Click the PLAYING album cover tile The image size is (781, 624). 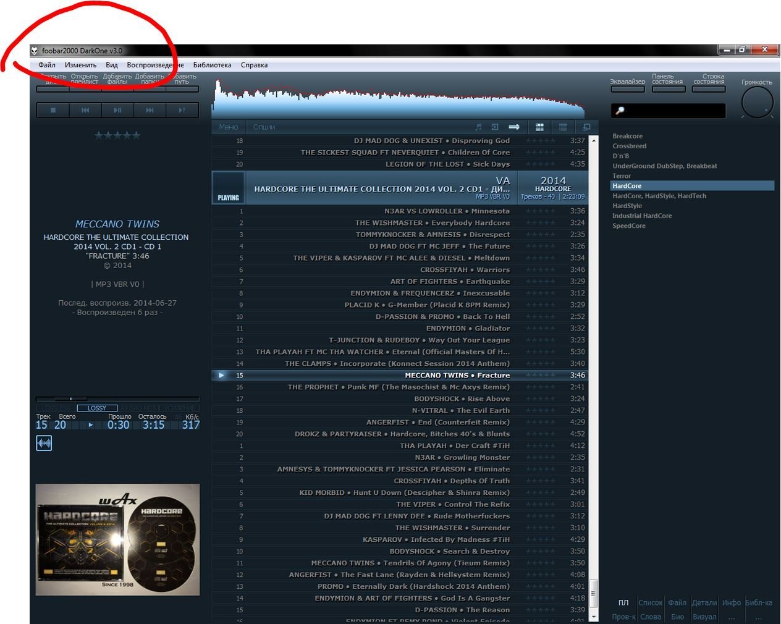[x=229, y=188]
